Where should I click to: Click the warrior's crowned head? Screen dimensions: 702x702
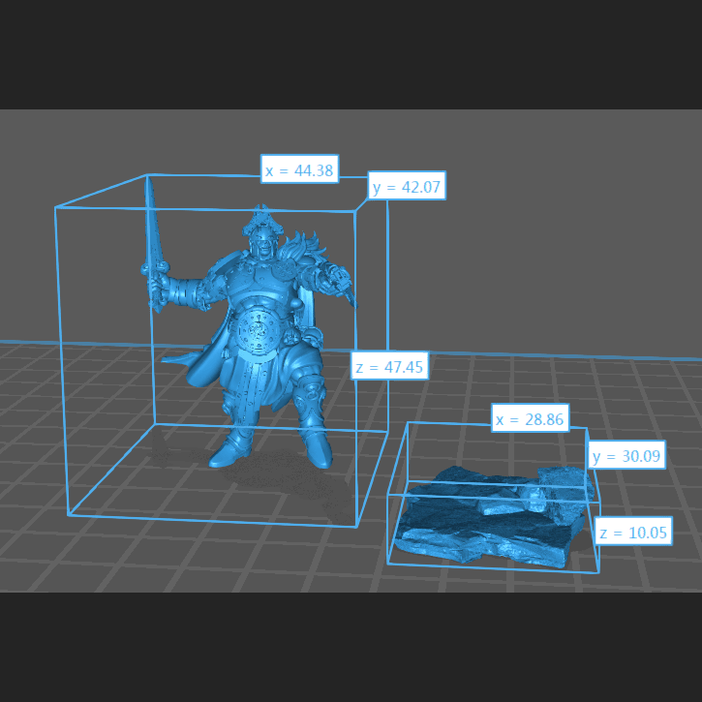coord(263,235)
